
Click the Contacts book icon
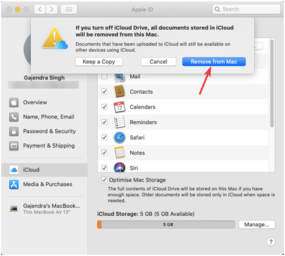119,92
